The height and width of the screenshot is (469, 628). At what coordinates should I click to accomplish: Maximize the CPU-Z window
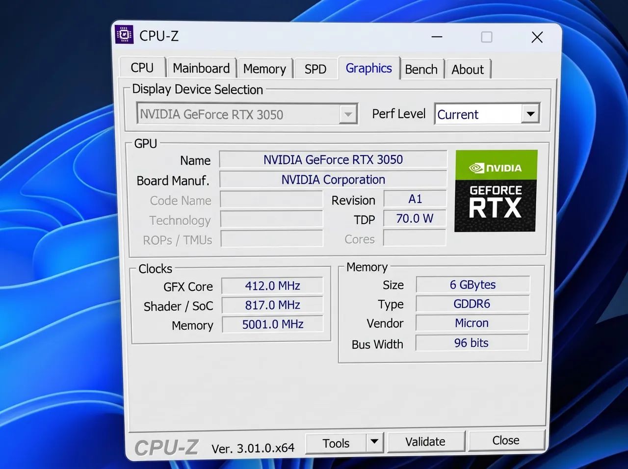tap(486, 37)
